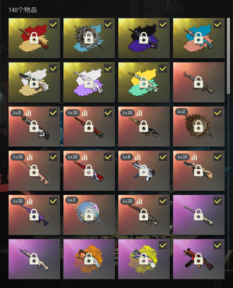Click the bullets icon beside Lv.8 label
The height and width of the screenshot is (288, 233).
tap(28, 113)
